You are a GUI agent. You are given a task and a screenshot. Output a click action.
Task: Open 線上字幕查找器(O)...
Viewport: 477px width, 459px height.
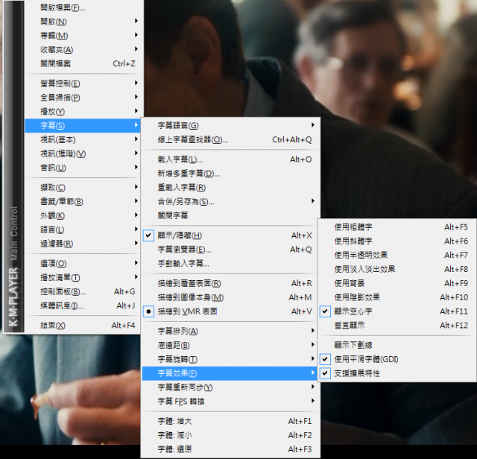[x=230, y=139]
